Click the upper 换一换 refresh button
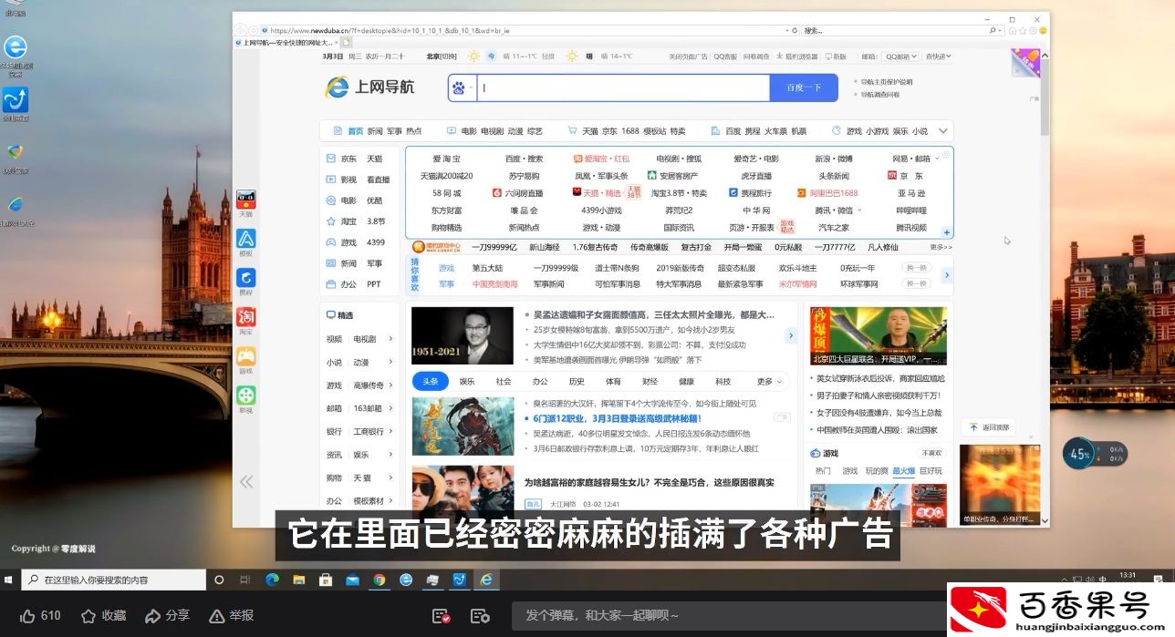 click(x=916, y=267)
